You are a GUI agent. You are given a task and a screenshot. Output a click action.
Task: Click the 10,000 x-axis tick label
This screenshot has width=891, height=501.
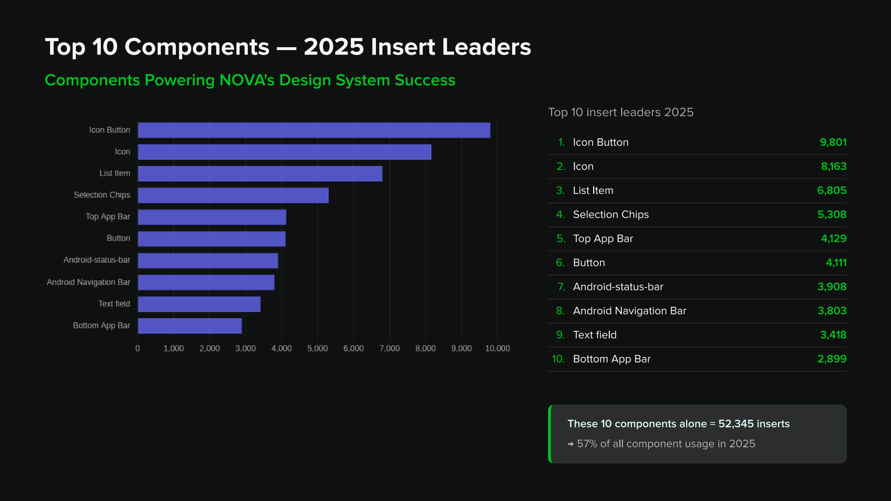pyautogui.click(x=497, y=348)
